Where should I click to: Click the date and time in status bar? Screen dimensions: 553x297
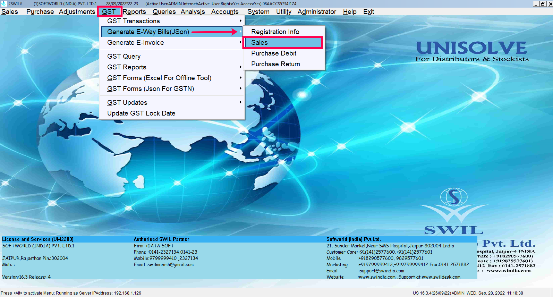pyautogui.click(x=495, y=293)
